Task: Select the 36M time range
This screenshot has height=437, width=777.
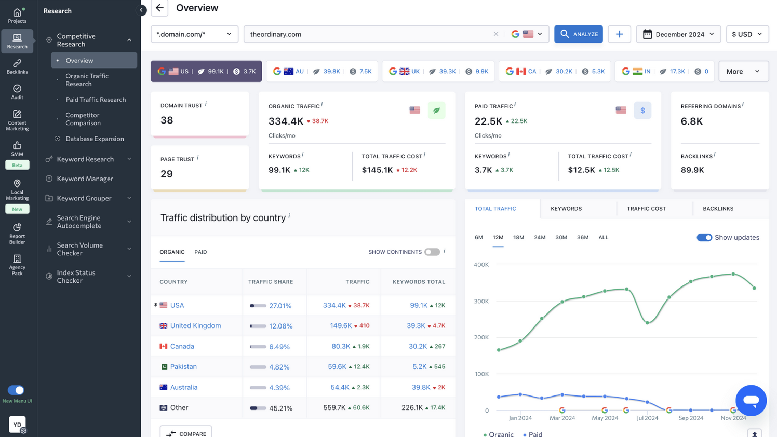Action: click(x=583, y=237)
